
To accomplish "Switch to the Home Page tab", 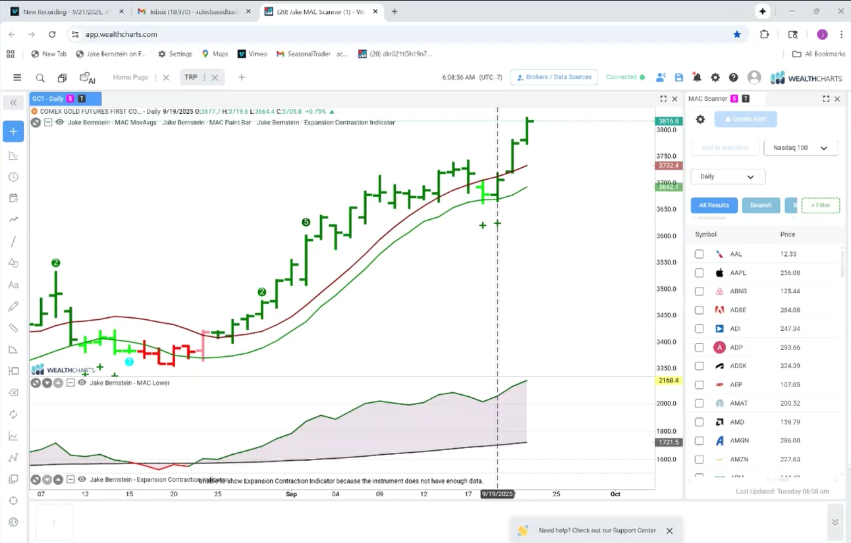I will point(130,78).
